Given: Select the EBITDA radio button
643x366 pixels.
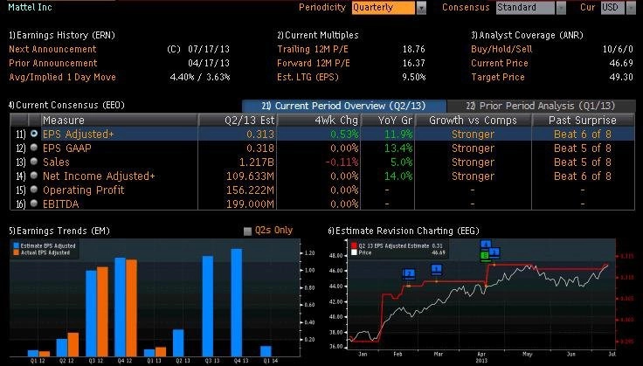Looking at the screenshot, I should (x=34, y=203).
